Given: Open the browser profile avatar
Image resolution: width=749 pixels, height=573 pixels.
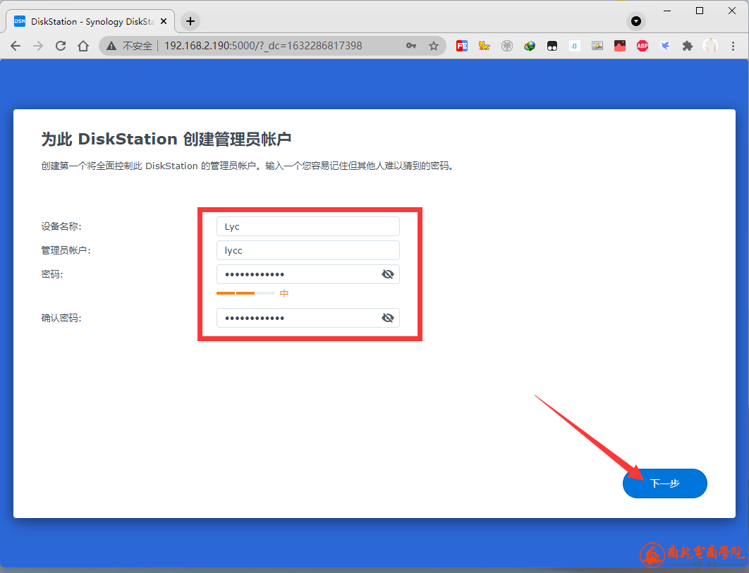Looking at the screenshot, I should [710, 46].
